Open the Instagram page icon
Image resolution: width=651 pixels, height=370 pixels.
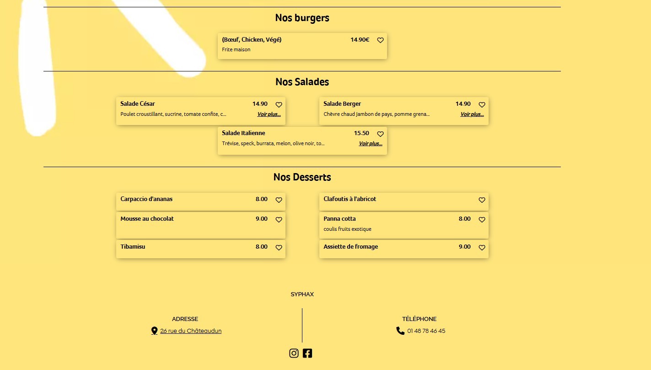294,353
